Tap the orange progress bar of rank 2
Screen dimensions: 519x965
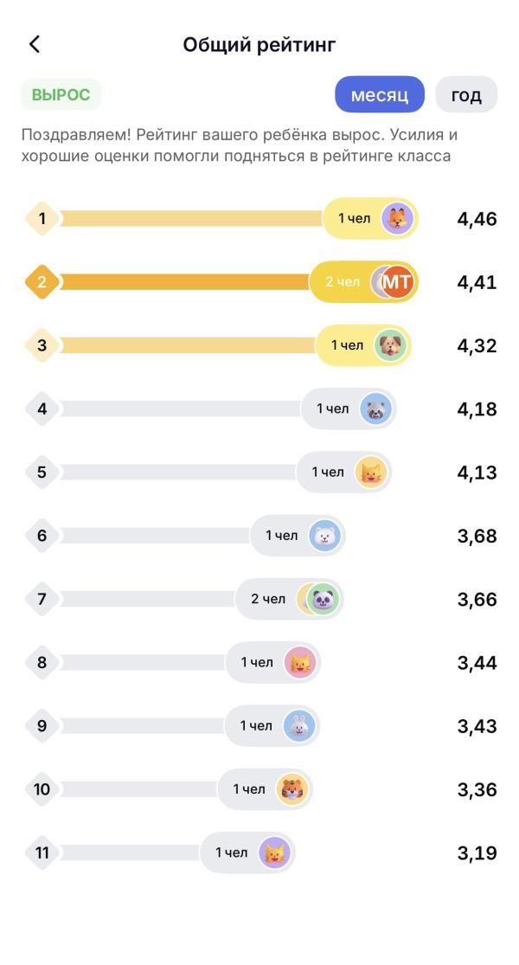point(184,282)
